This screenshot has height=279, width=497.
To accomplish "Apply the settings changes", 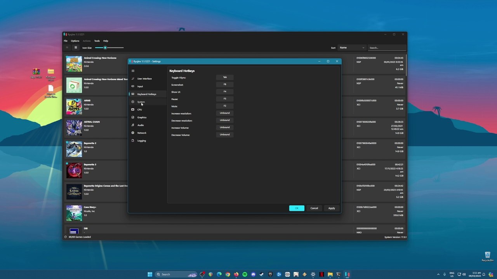I will pyautogui.click(x=332, y=208).
